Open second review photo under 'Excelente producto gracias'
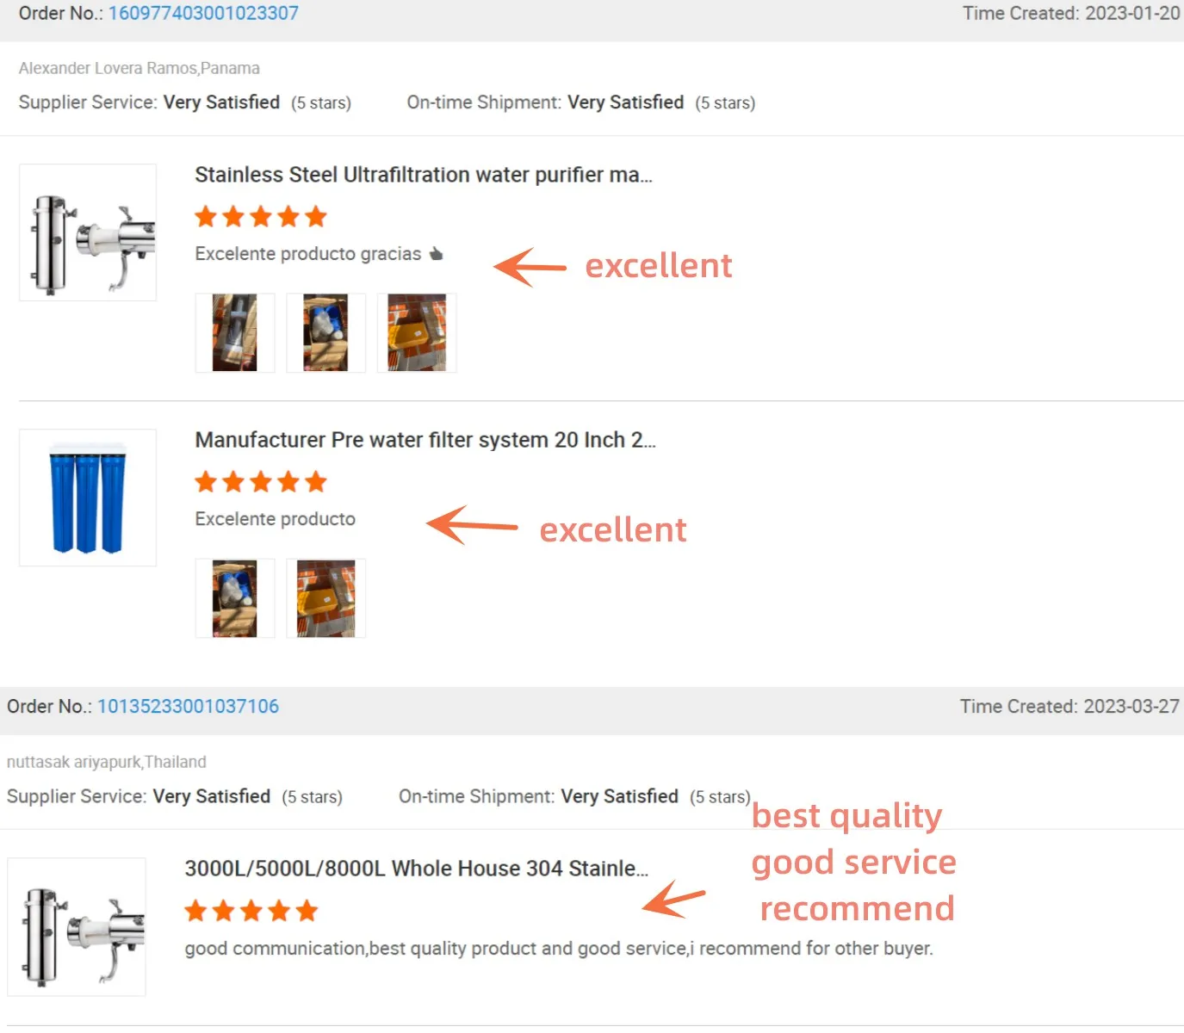The width and height of the screenshot is (1184, 1033). (325, 333)
